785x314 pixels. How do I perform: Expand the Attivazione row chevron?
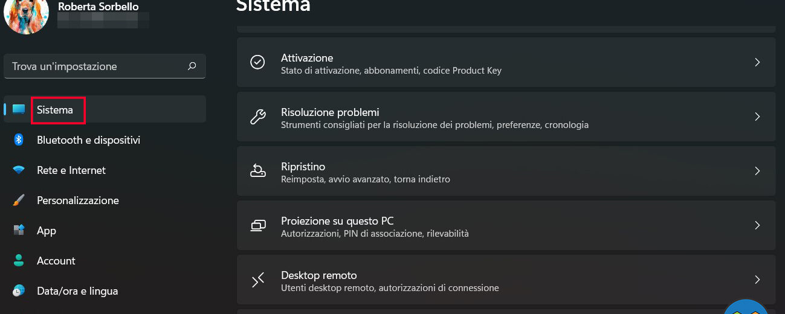757,62
